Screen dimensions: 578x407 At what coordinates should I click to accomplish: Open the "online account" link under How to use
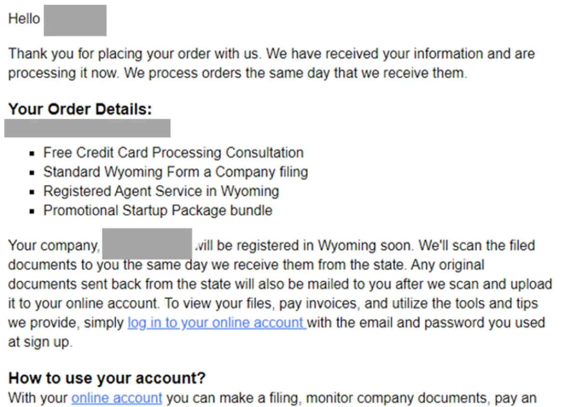coord(117,398)
